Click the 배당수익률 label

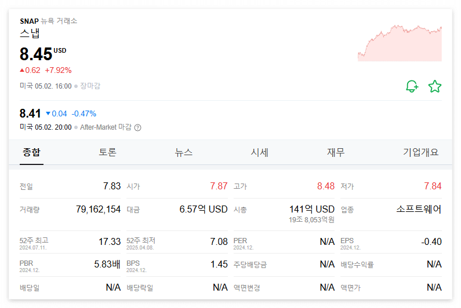pos(357,265)
